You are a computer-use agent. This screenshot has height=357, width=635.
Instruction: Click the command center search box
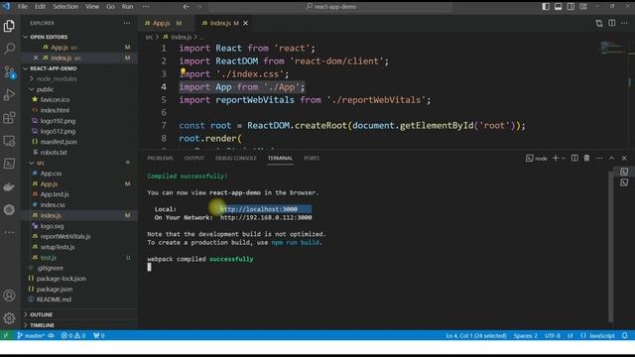coord(330,7)
